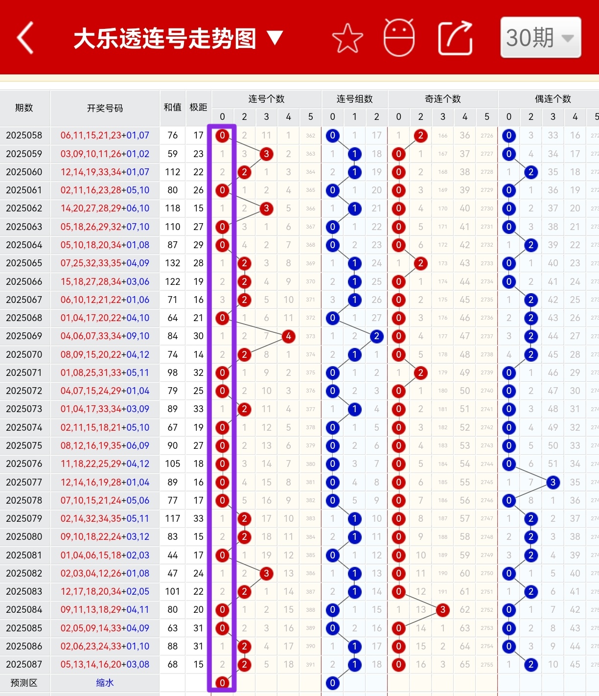Tap the favorite star icon
The width and height of the screenshot is (599, 696).
click(x=347, y=38)
